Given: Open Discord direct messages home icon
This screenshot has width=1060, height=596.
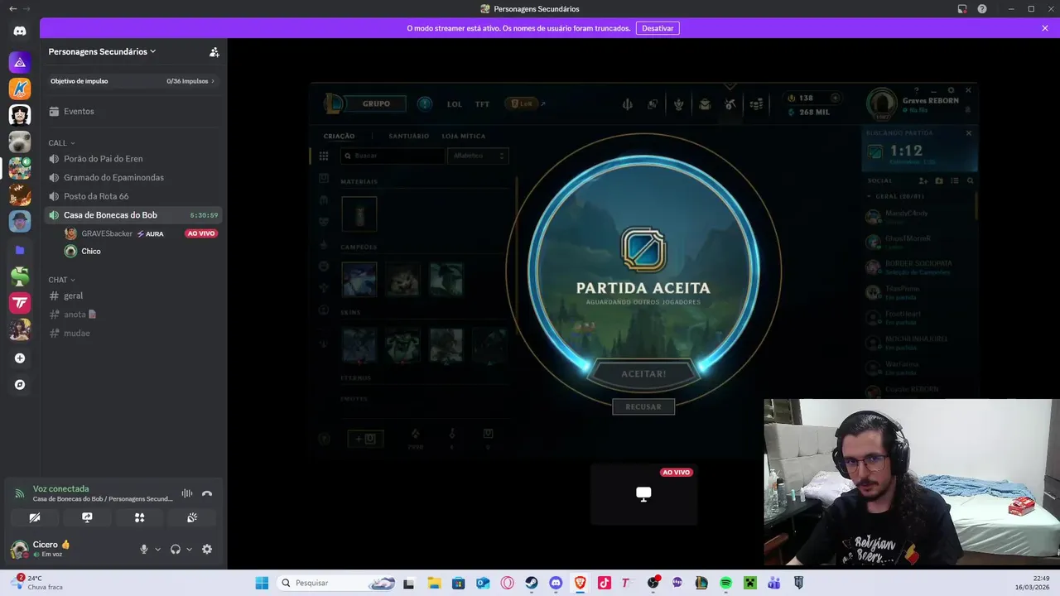Looking at the screenshot, I should coord(20,31).
